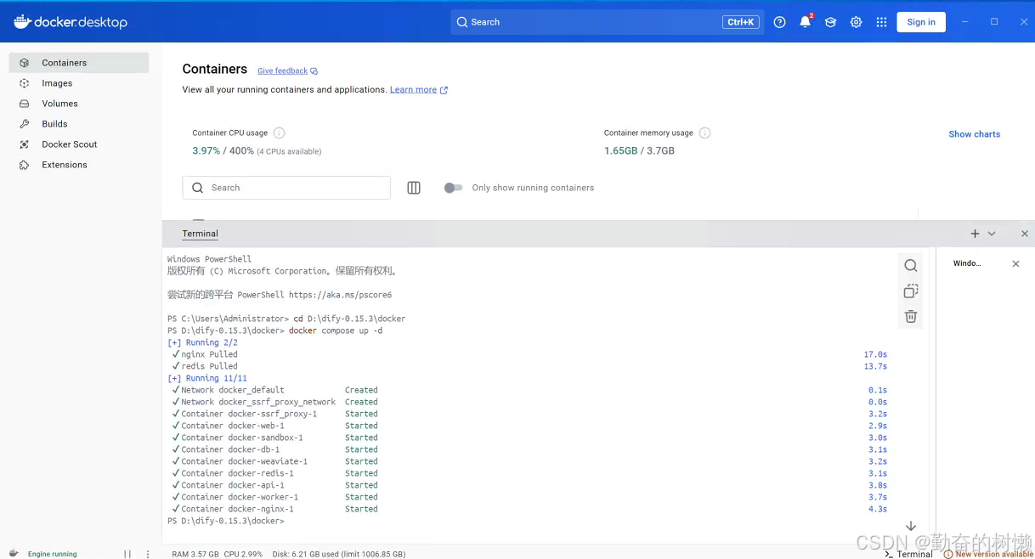
Task: Click the terminal copy icon
Action: point(911,291)
